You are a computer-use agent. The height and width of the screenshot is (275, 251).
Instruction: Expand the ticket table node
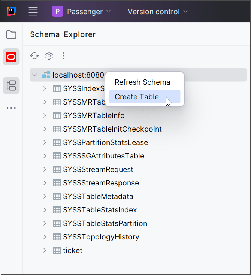click(45, 250)
